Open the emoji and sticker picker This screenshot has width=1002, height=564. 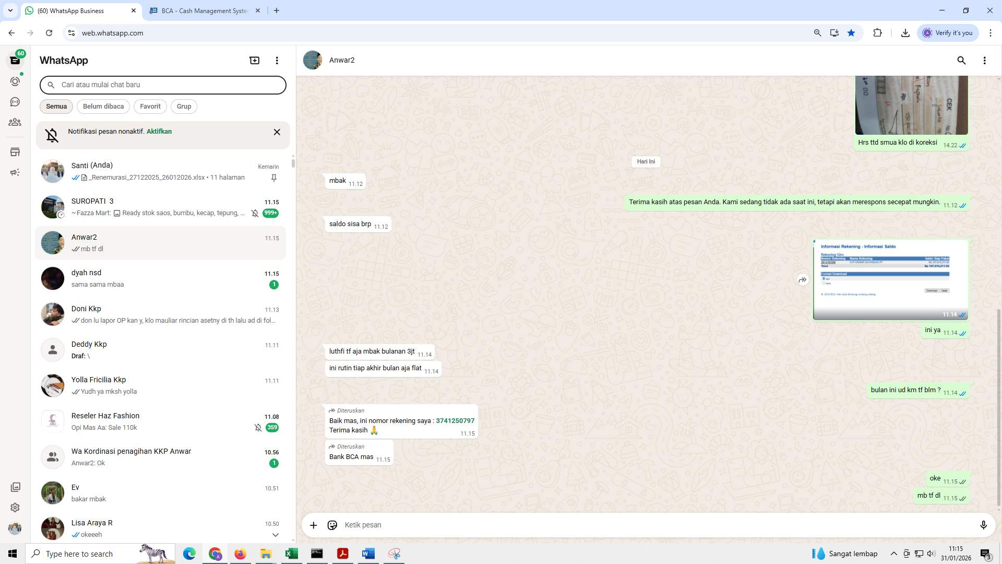pyautogui.click(x=332, y=525)
